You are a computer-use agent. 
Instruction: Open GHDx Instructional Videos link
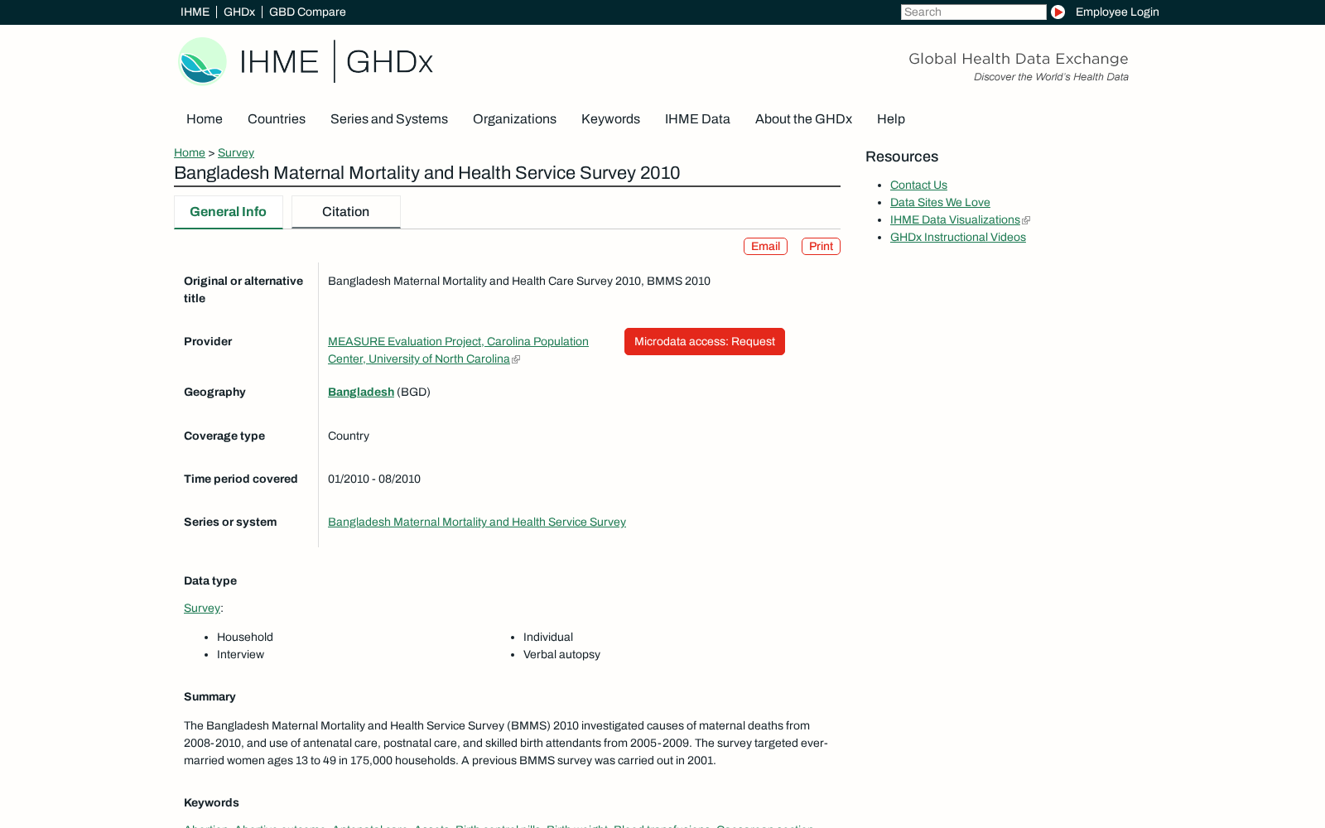coord(958,237)
